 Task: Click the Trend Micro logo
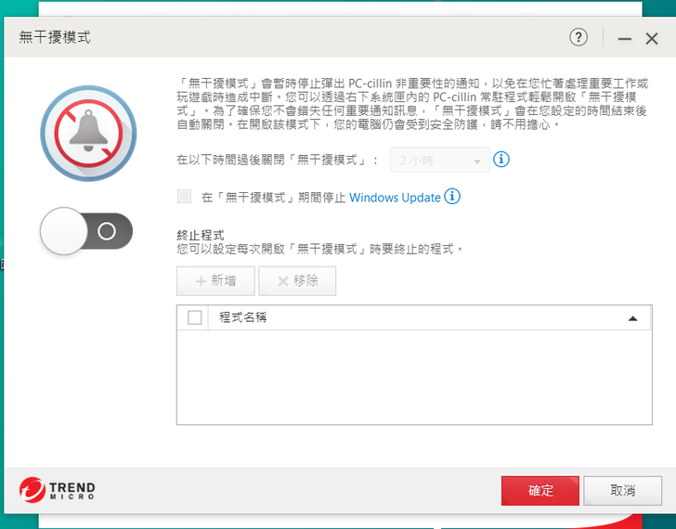[57, 490]
